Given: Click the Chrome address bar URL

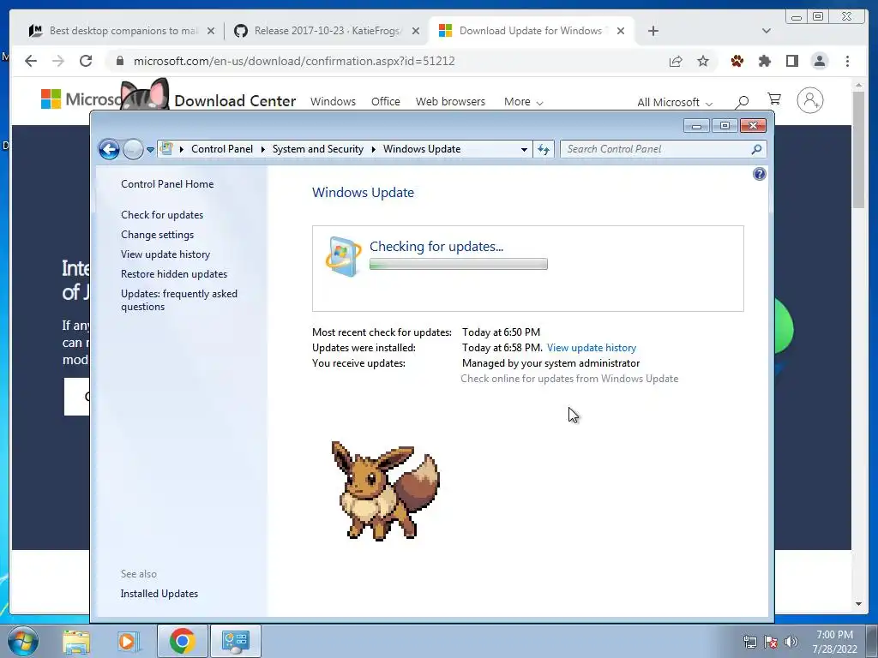Looking at the screenshot, I should click(x=294, y=61).
